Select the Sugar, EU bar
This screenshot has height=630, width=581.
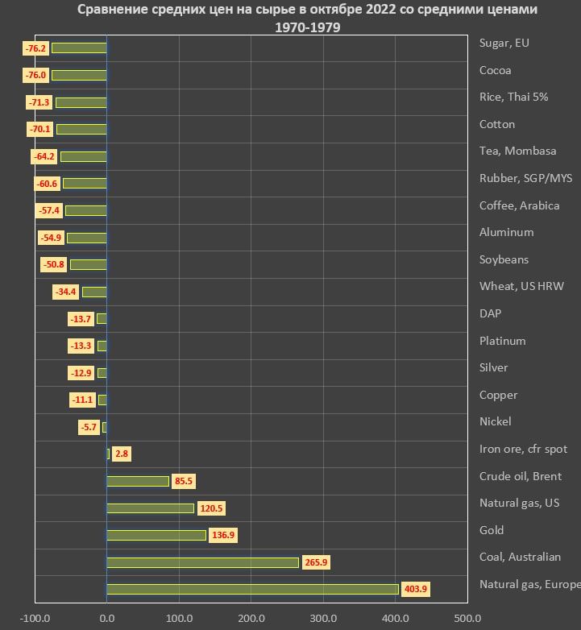79,48
